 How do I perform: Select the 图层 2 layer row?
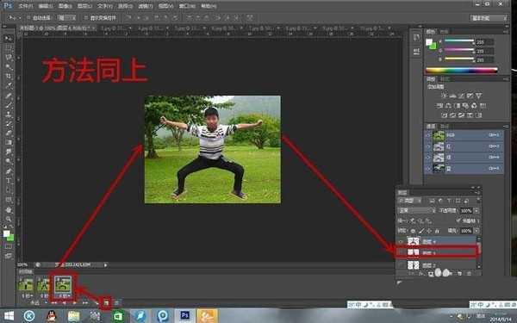(437, 265)
